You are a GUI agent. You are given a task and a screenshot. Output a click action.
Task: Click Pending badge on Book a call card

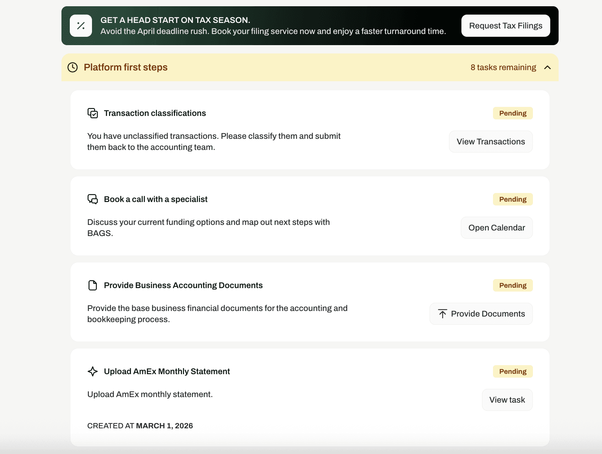pos(513,199)
